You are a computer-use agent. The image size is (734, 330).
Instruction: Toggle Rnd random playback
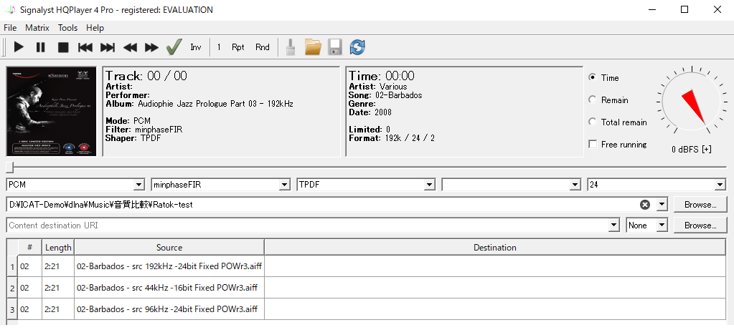pos(262,47)
